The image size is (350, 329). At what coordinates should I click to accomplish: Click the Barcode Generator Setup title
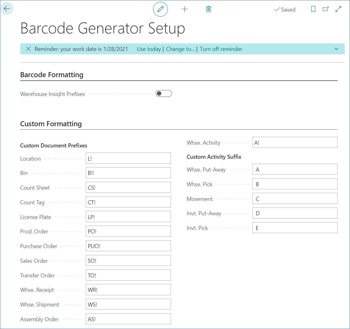point(103,28)
